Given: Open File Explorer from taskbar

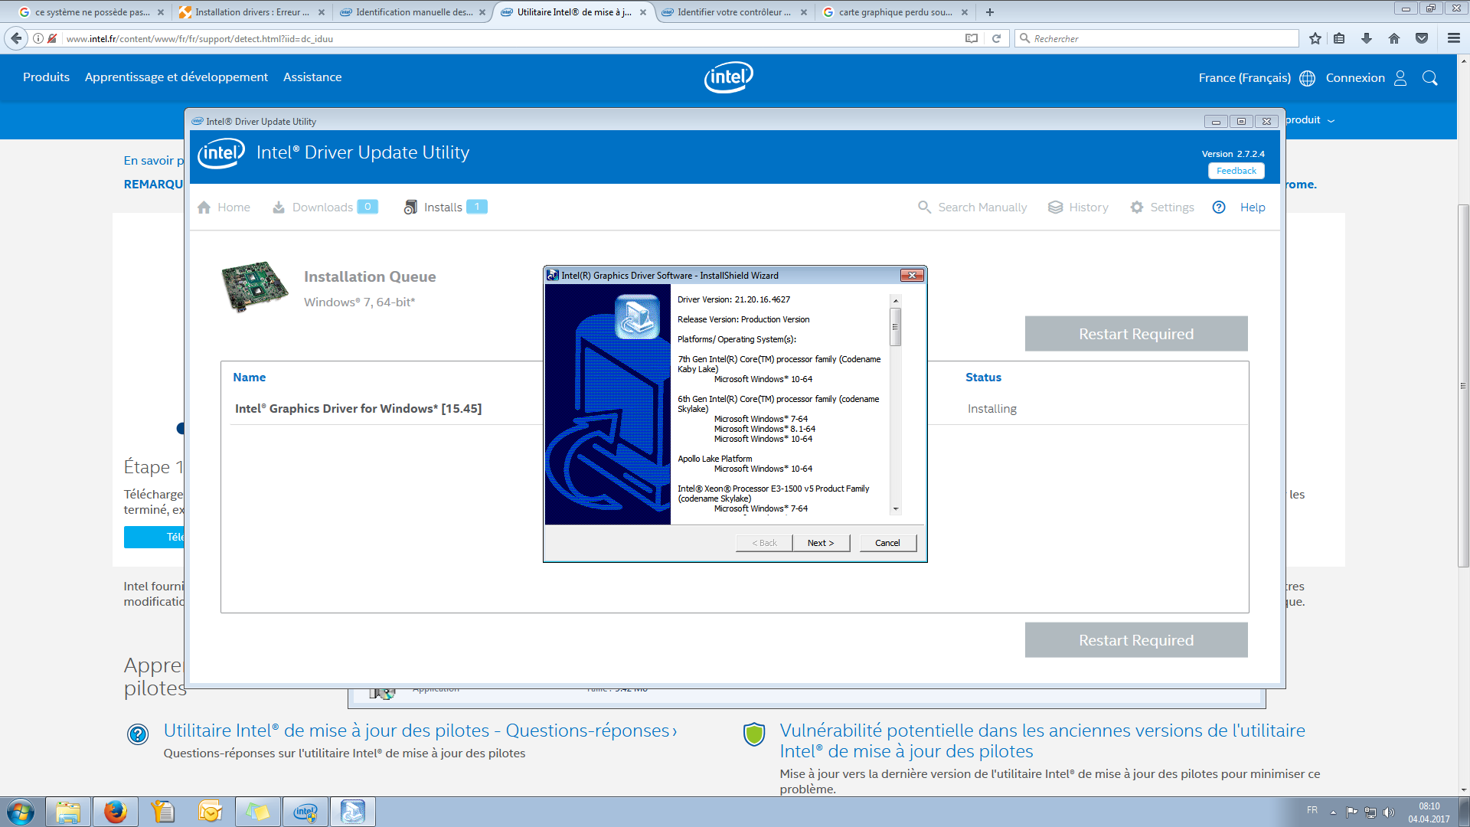Looking at the screenshot, I should pyautogui.click(x=68, y=812).
